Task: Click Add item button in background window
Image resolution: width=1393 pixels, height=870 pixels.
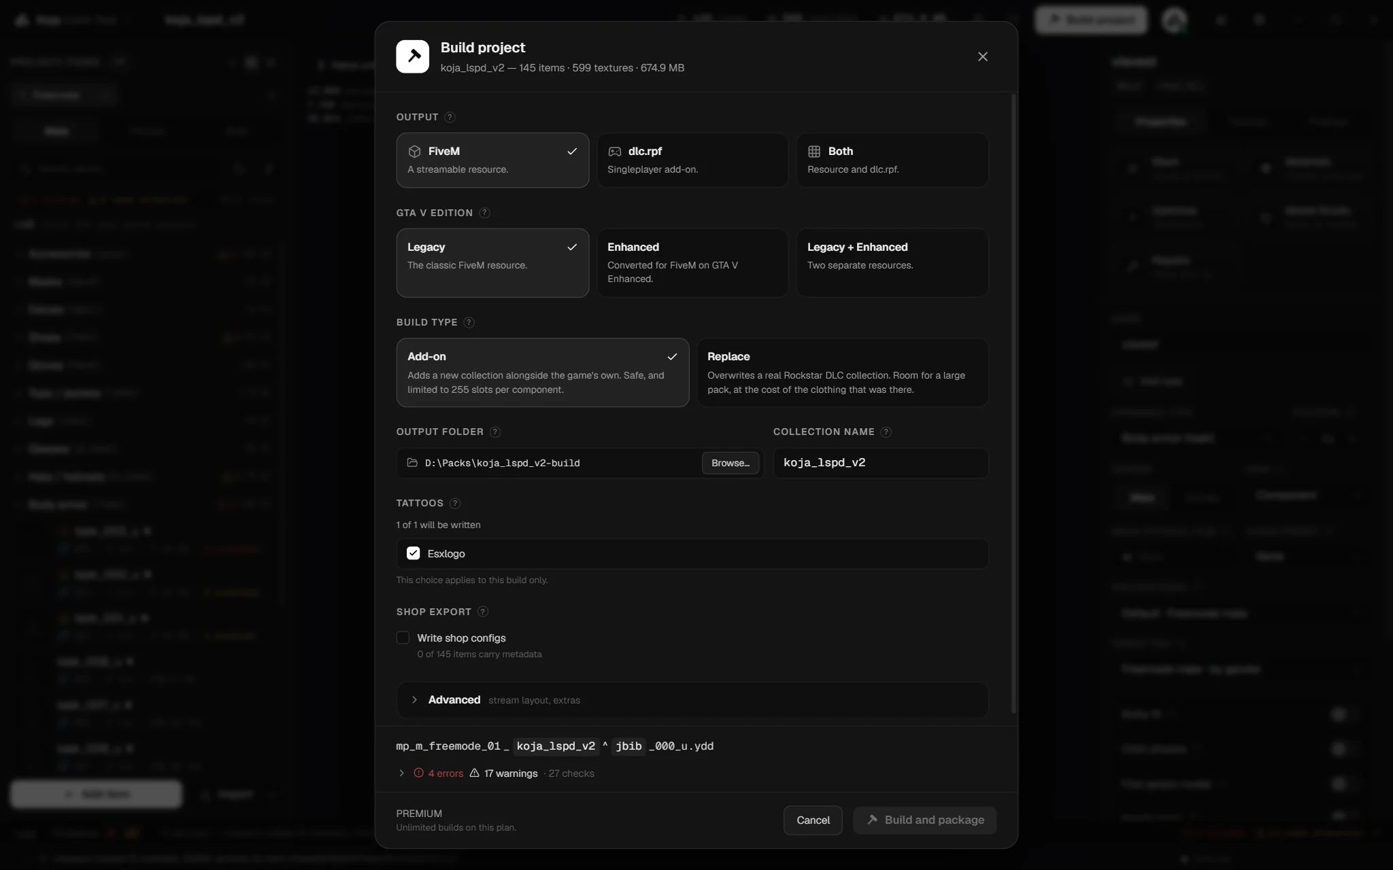Action: 97,794
